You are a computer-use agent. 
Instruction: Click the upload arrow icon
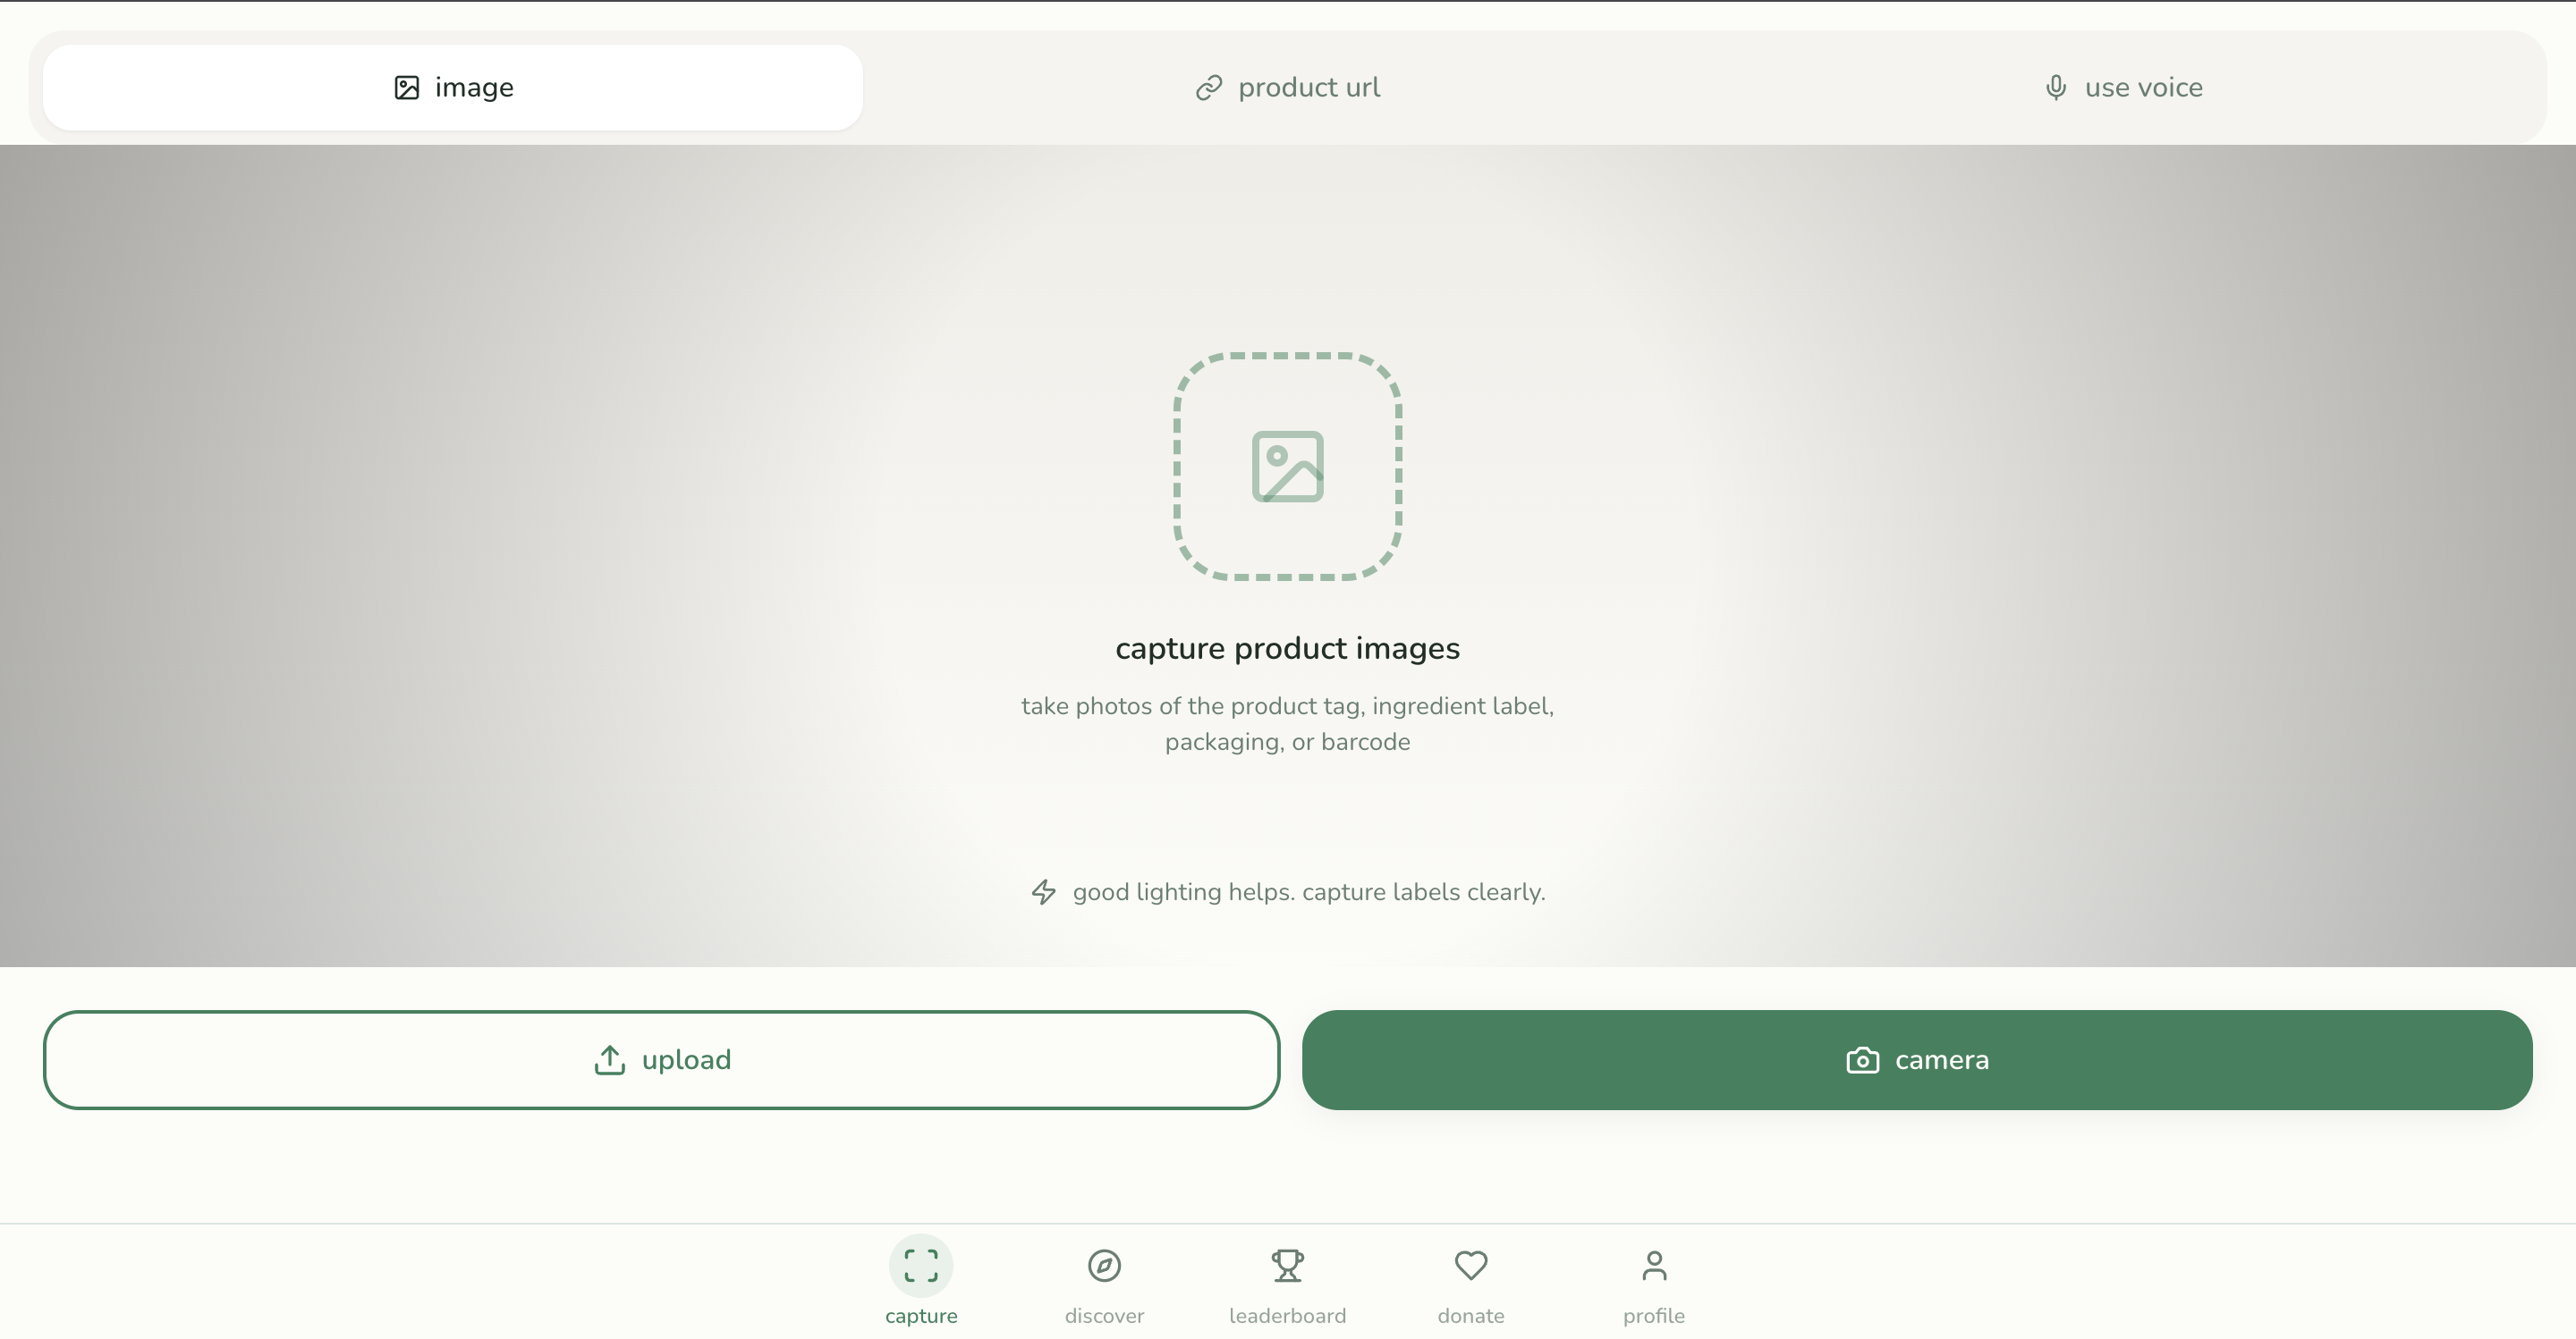609,1059
